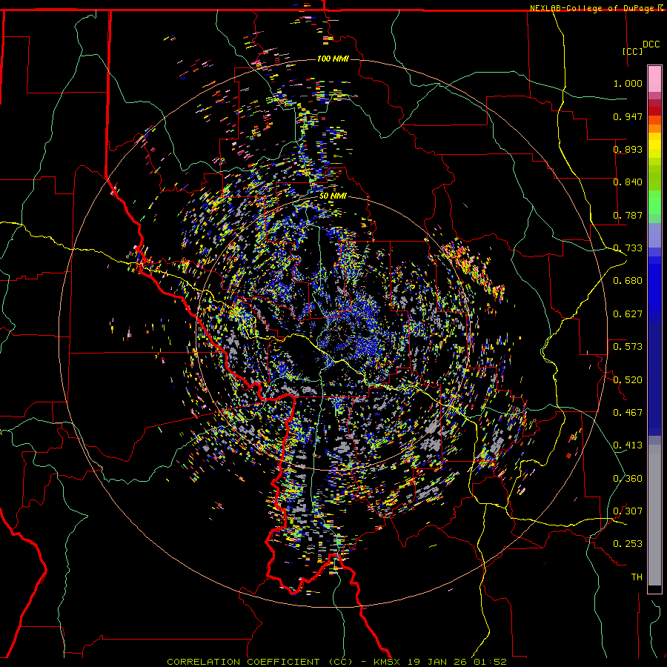Viewport: 667px width, 667px height.
Task: Click the 0.840 scale value
Action: (x=628, y=182)
